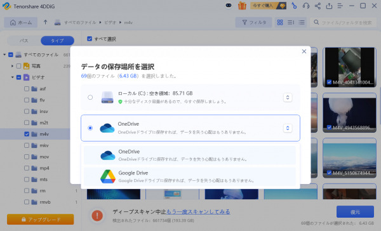Screen dimensions: 381x231
Task: Open the headset support icon
Action: pos(306,6)
